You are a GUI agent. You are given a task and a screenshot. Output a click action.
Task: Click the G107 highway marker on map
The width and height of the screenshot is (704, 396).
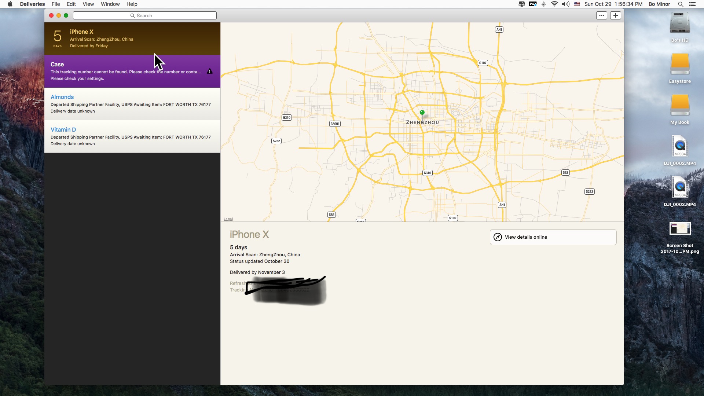pyautogui.click(x=483, y=63)
